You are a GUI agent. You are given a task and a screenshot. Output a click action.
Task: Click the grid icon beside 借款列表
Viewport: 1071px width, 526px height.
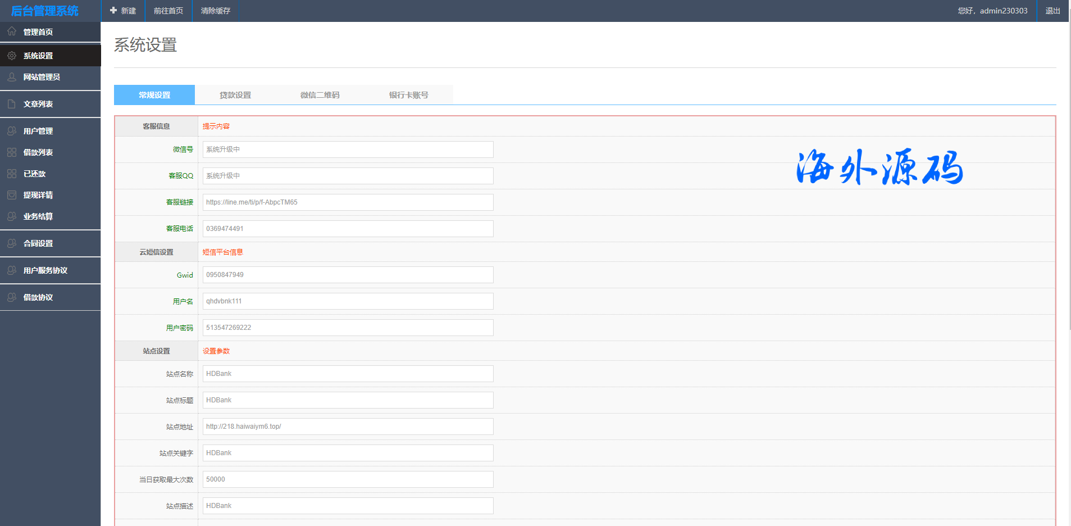12,152
